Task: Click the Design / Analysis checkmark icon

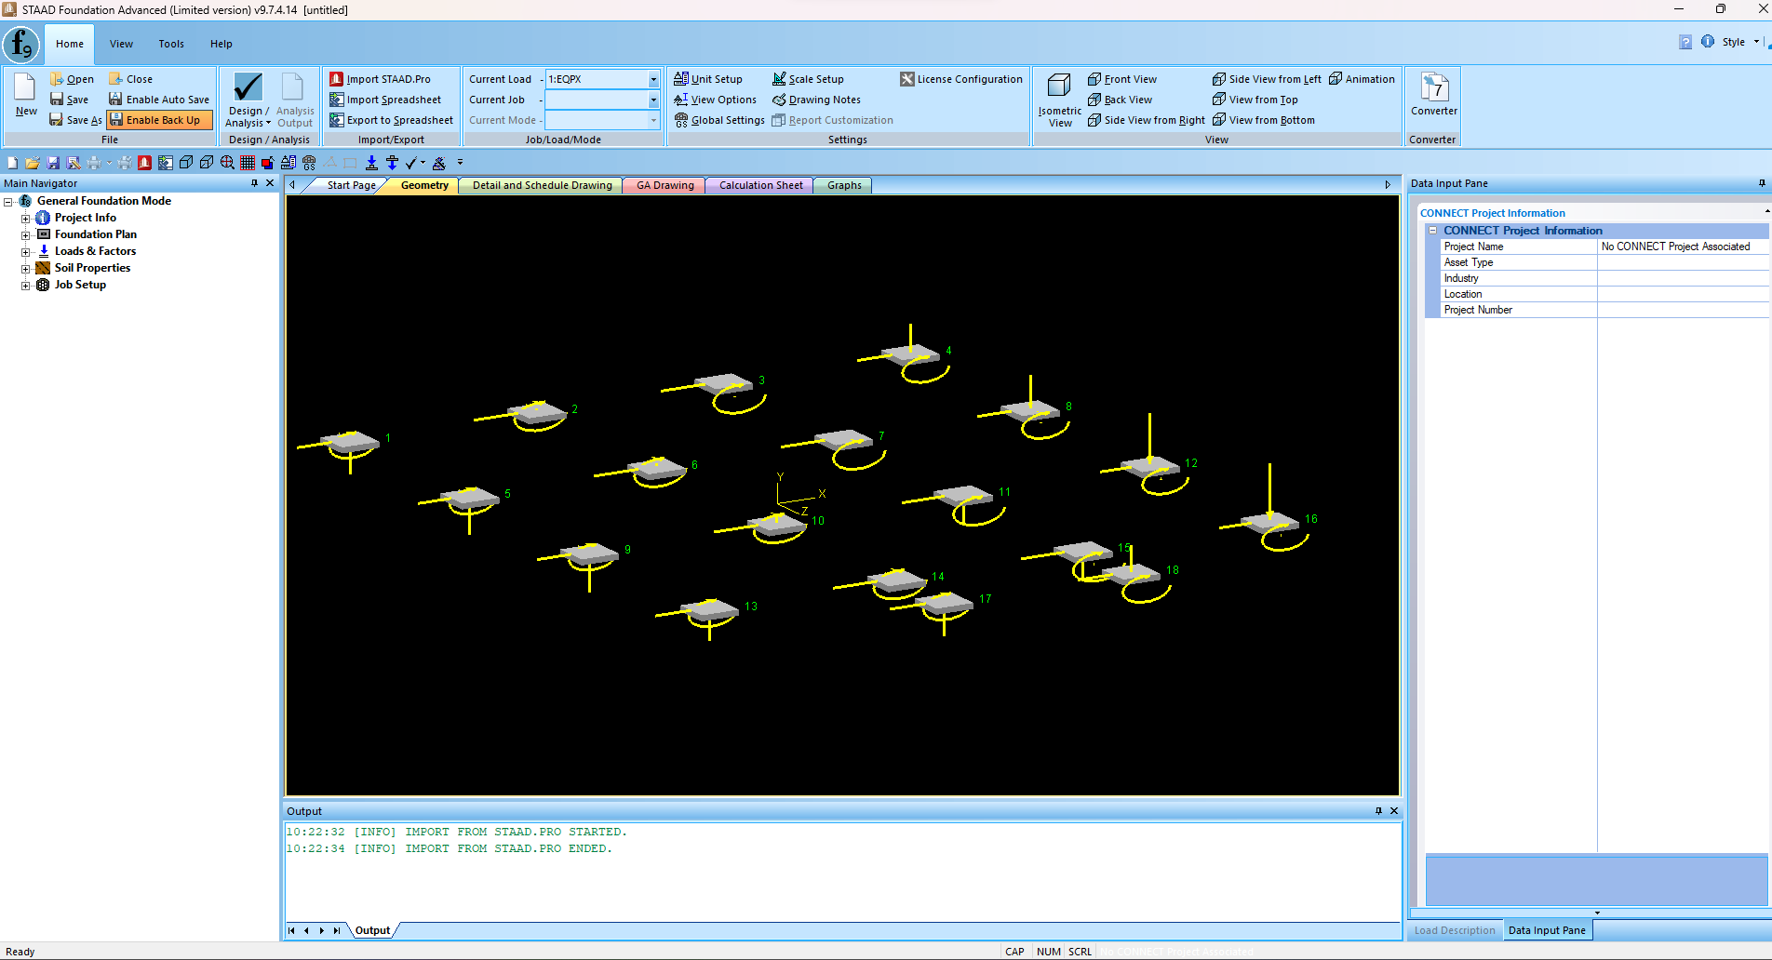Action: point(248,87)
